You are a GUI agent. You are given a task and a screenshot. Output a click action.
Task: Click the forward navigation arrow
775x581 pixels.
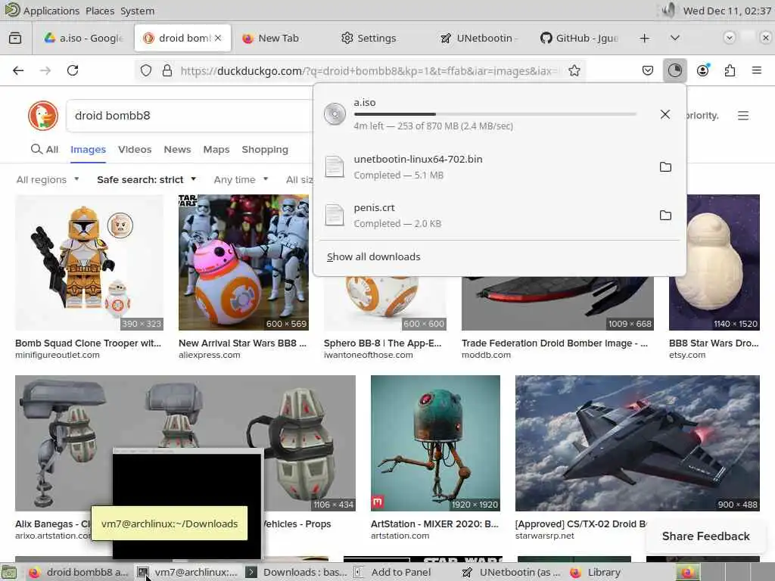click(45, 70)
